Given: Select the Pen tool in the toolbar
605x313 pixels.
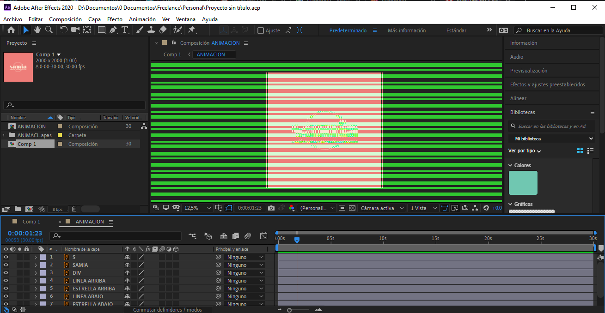Looking at the screenshot, I should point(114,30).
